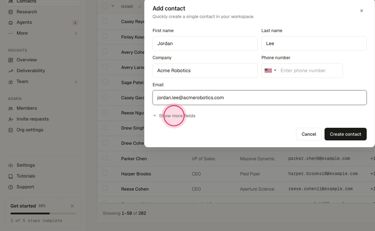Click the Overview grid icon
375x231 pixels.
[x=10, y=60]
